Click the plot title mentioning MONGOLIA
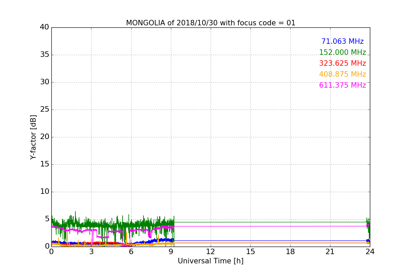The image size is (411, 274). [211, 23]
